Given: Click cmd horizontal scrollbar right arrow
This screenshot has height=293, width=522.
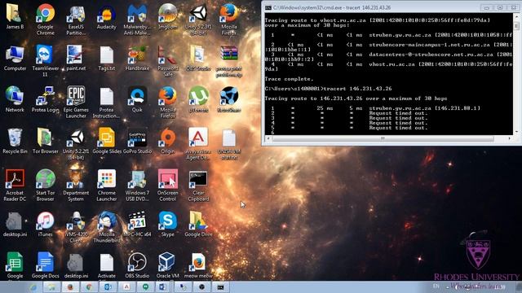Looking at the screenshot, I should (x=510, y=138).
